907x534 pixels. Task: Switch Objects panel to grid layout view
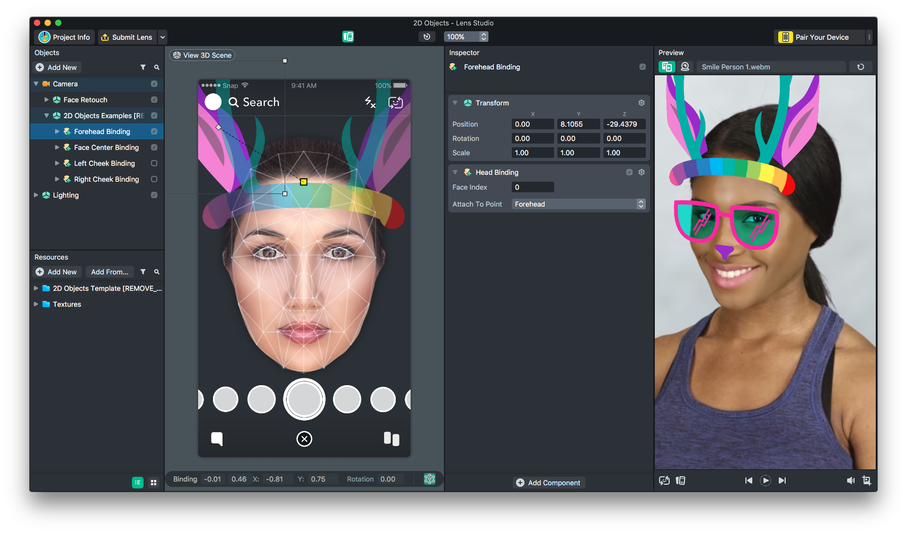[154, 483]
